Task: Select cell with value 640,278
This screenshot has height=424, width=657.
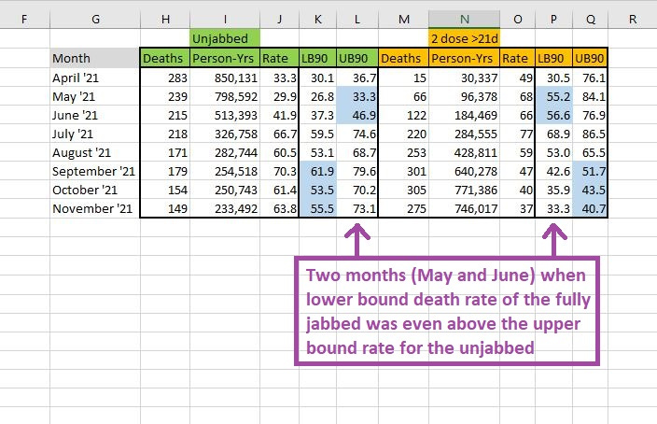Action: pyautogui.click(x=464, y=171)
